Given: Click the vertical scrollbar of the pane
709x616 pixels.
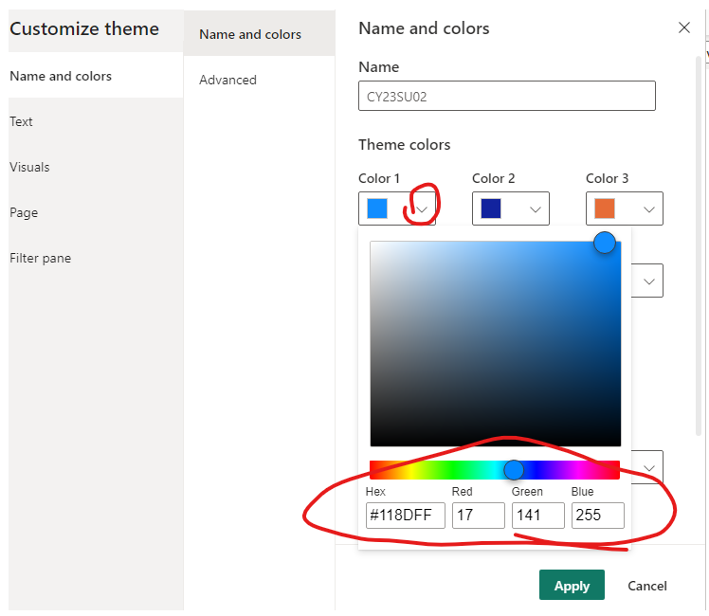Looking at the screenshot, I should (x=699, y=245).
